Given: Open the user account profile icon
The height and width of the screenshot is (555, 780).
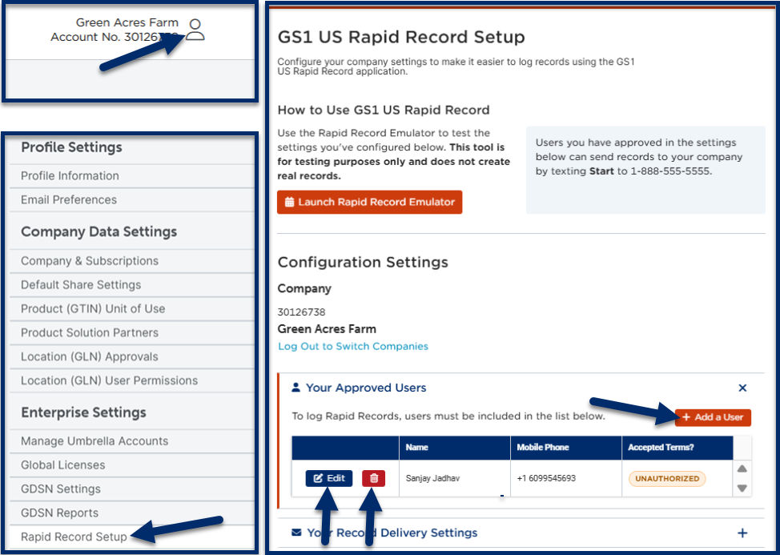Looking at the screenshot, I should point(195,30).
